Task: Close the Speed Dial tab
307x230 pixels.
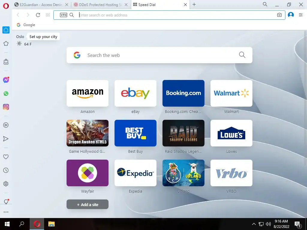Action: [x=185, y=5]
